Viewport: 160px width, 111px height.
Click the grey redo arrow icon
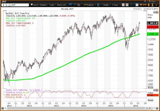point(75,5)
